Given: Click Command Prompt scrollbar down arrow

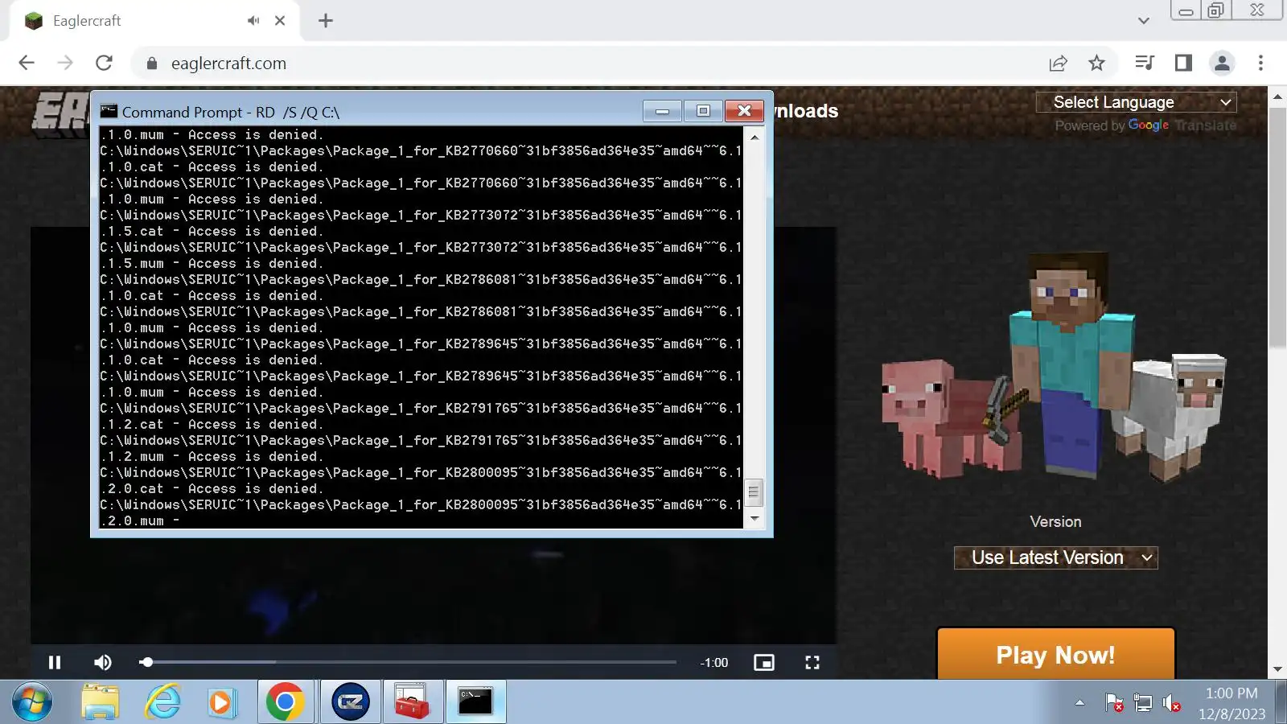Looking at the screenshot, I should point(754,518).
